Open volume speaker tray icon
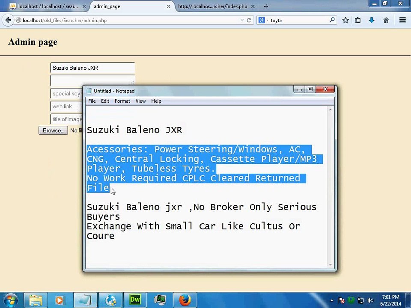411x308 pixels. (x=370, y=300)
